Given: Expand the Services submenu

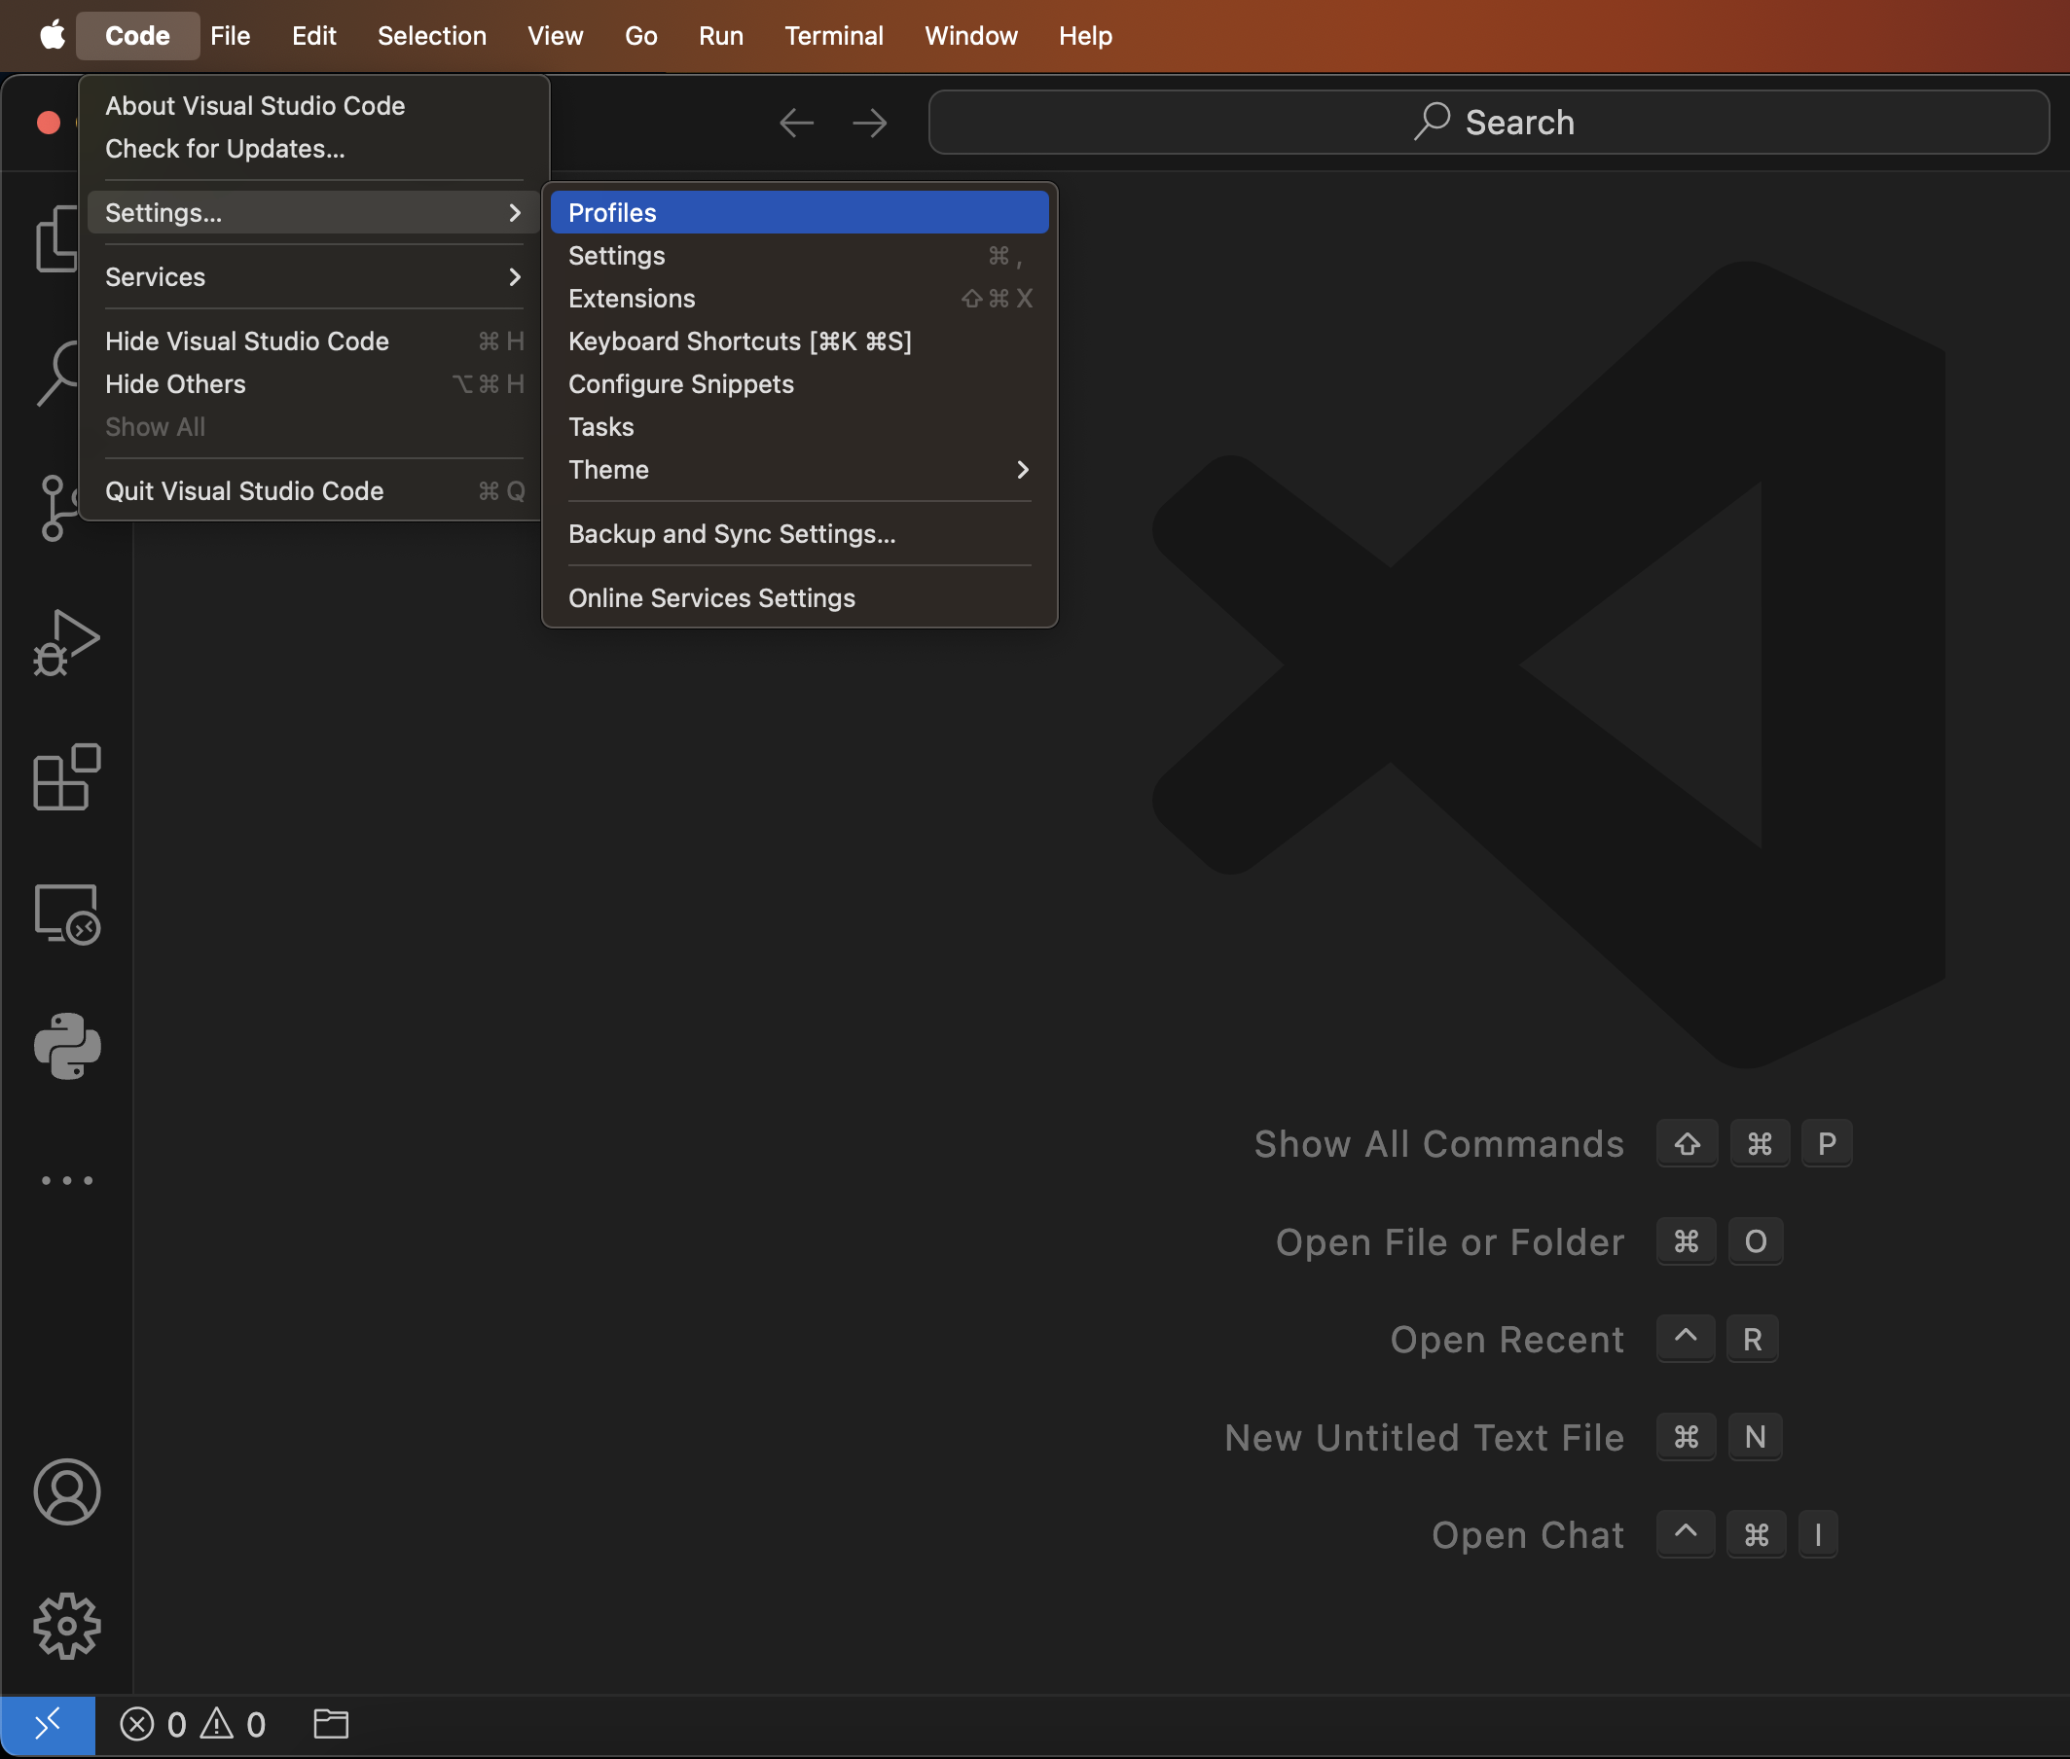Looking at the screenshot, I should 515,277.
